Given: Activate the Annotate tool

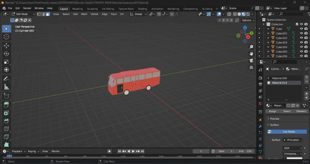Looking at the screenshot, I should (6, 79).
